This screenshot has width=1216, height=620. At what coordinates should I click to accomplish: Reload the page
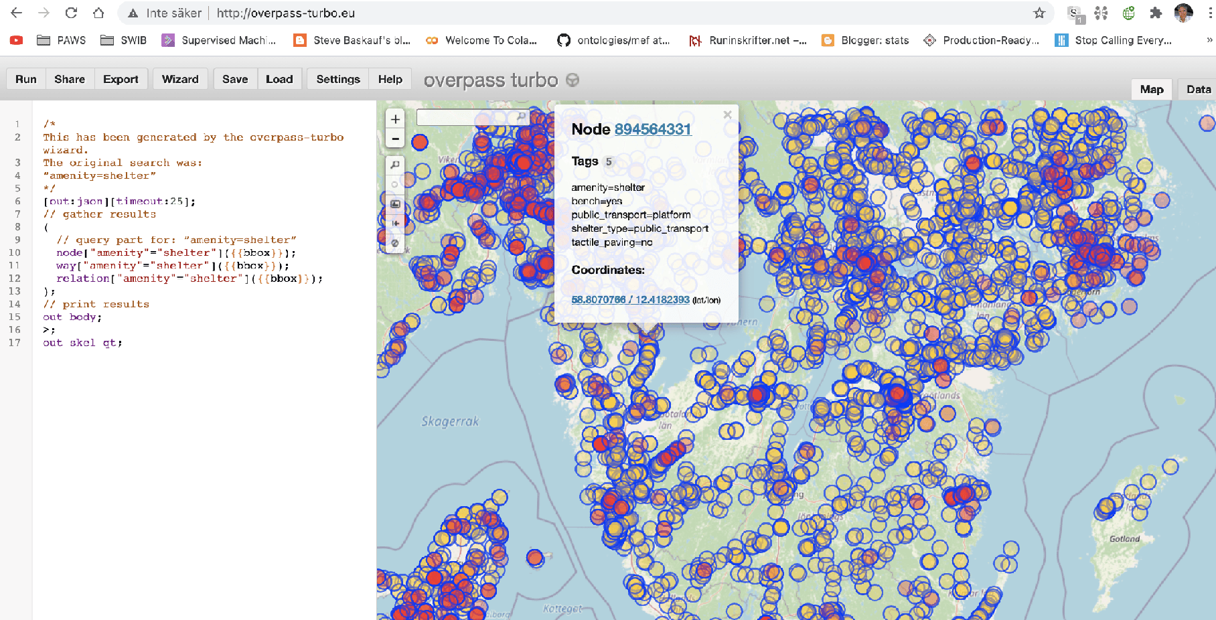[71, 13]
